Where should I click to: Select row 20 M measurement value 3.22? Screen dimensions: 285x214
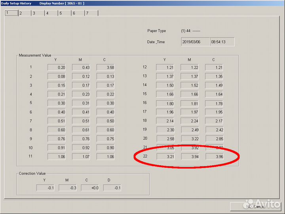pyautogui.click(x=189, y=139)
